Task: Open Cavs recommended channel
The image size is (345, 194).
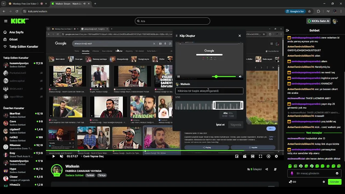Action: coord(23,123)
